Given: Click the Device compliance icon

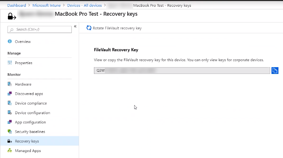Looking at the screenshot, I should coord(10,103).
